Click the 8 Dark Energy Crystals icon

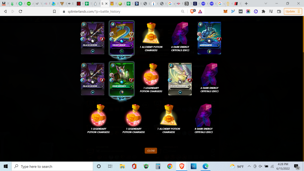tap(203, 115)
